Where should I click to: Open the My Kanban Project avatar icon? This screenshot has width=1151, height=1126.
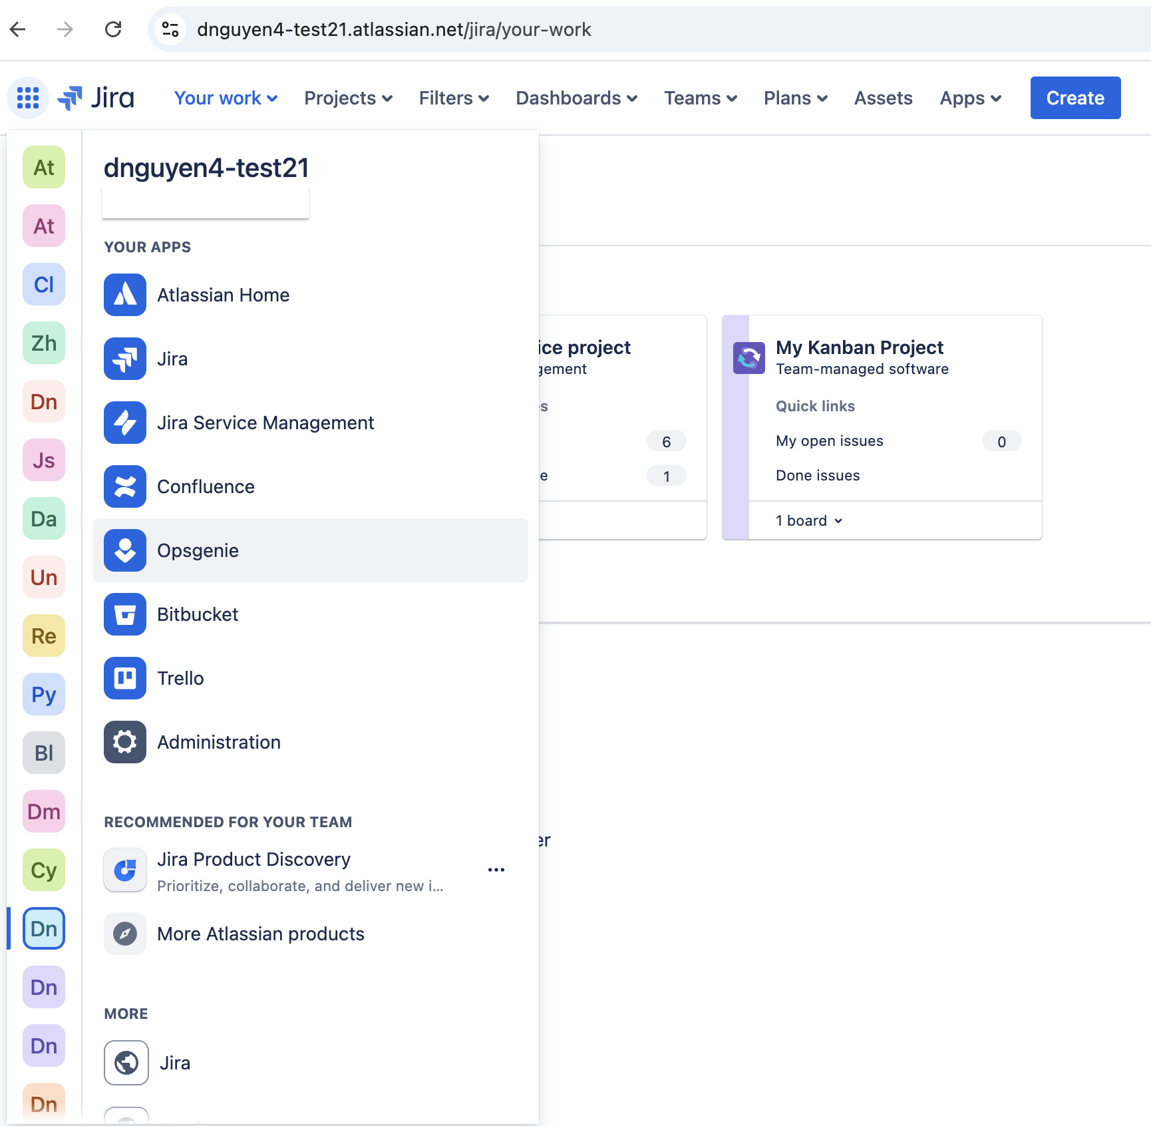749,358
